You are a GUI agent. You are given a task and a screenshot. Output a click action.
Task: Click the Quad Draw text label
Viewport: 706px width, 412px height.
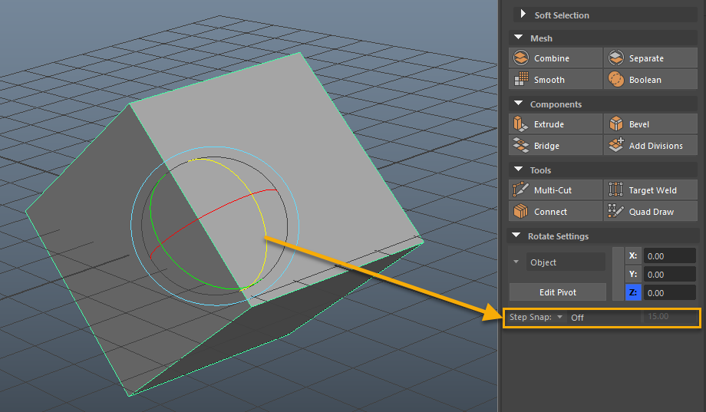[x=651, y=212]
